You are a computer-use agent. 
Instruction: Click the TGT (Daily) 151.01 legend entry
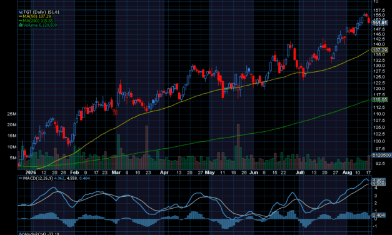[x=39, y=12]
